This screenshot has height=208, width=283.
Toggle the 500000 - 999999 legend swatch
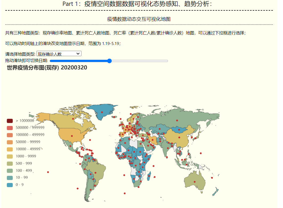(10, 128)
